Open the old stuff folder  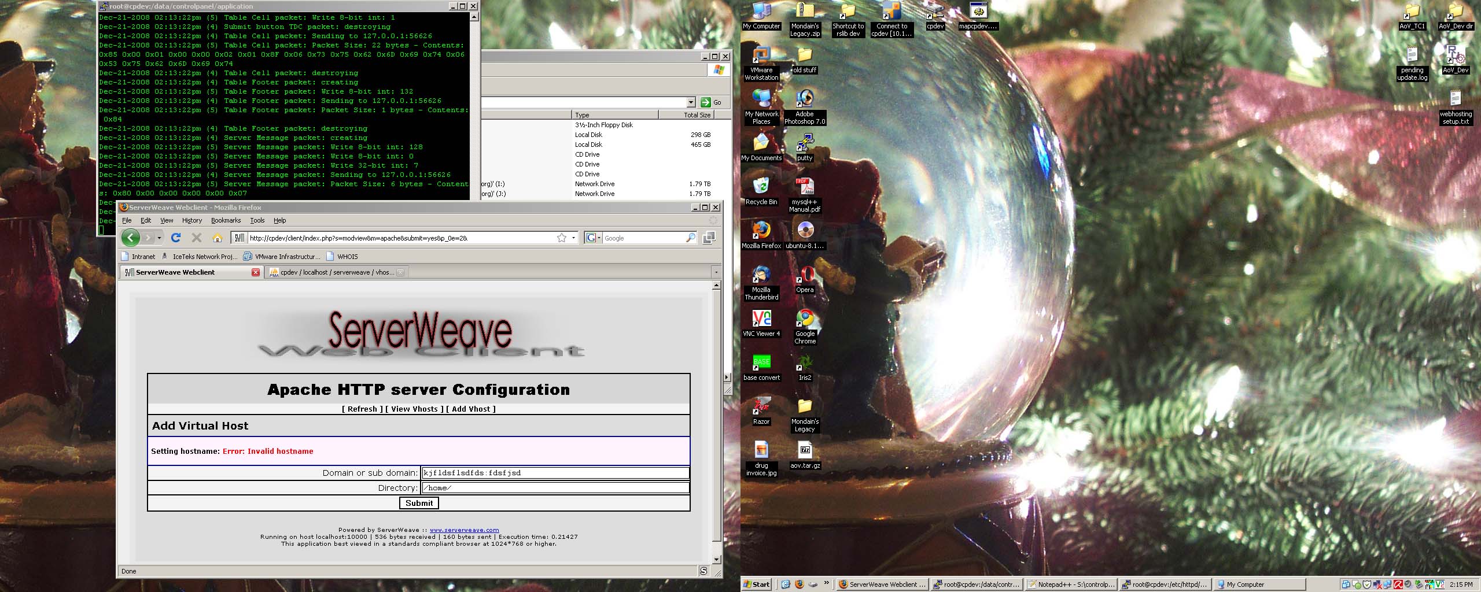pos(805,60)
